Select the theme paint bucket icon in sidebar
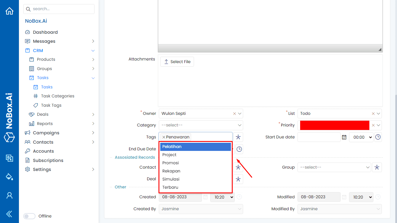This screenshot has height=223, width=397. 9,176
